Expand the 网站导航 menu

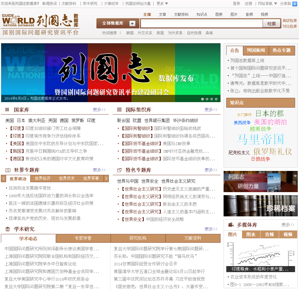(x=267, y=4)
